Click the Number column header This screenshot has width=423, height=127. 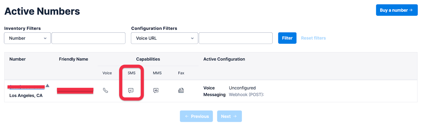[x=17, y=59]
